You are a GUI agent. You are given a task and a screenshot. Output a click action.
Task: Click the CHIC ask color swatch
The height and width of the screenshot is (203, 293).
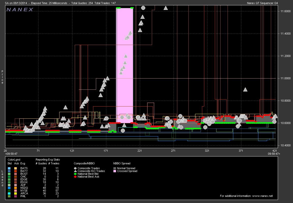[x=16, y=177]
